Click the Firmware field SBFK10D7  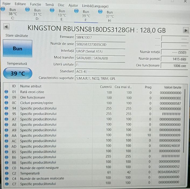[x=100, y=38]
